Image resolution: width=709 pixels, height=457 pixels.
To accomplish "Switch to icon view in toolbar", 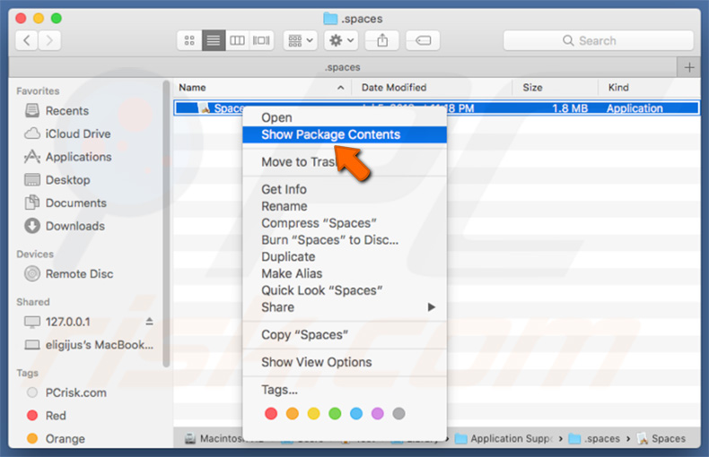I will (189, 40).
